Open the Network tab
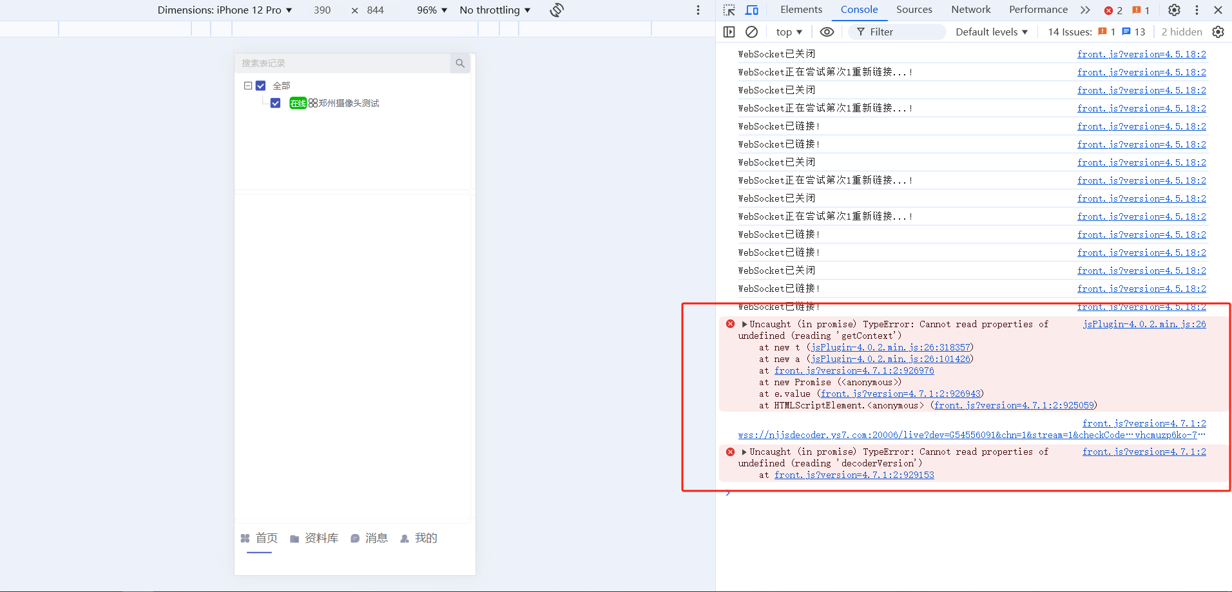Image resolution: width=1232 pixels, height=592 pixels. click(x=970, y=10)
